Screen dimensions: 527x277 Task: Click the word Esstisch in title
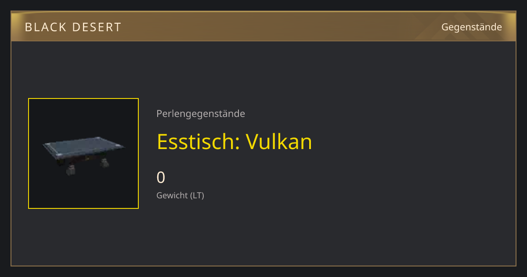pos(197,142)
